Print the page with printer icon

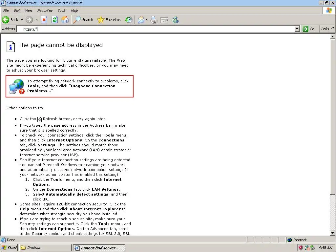pos(154,20)
